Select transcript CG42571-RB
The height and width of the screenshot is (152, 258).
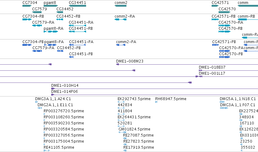(215, 19)
